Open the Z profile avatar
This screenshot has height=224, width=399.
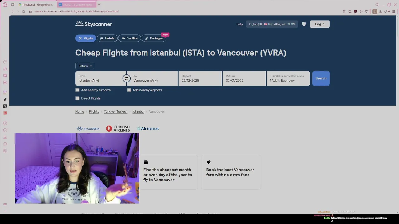click(x=375, y=12)
